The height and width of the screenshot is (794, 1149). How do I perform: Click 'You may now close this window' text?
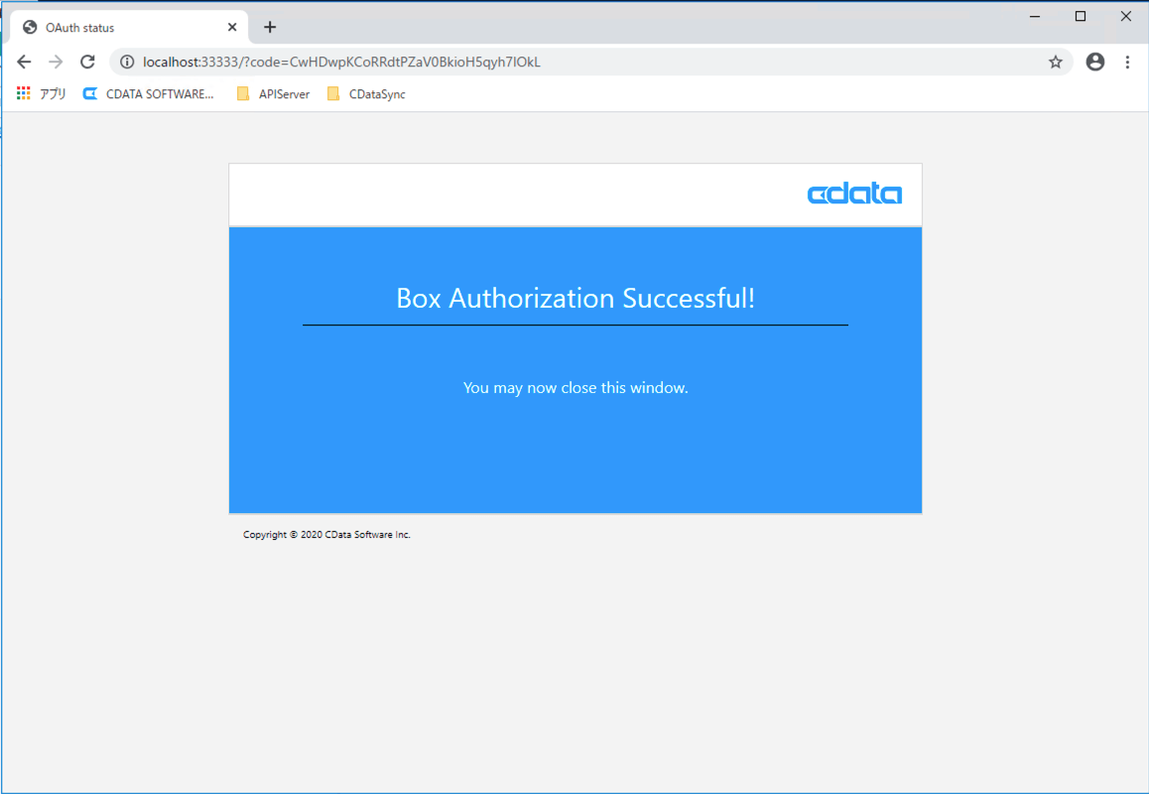click(x=575, y=387)
